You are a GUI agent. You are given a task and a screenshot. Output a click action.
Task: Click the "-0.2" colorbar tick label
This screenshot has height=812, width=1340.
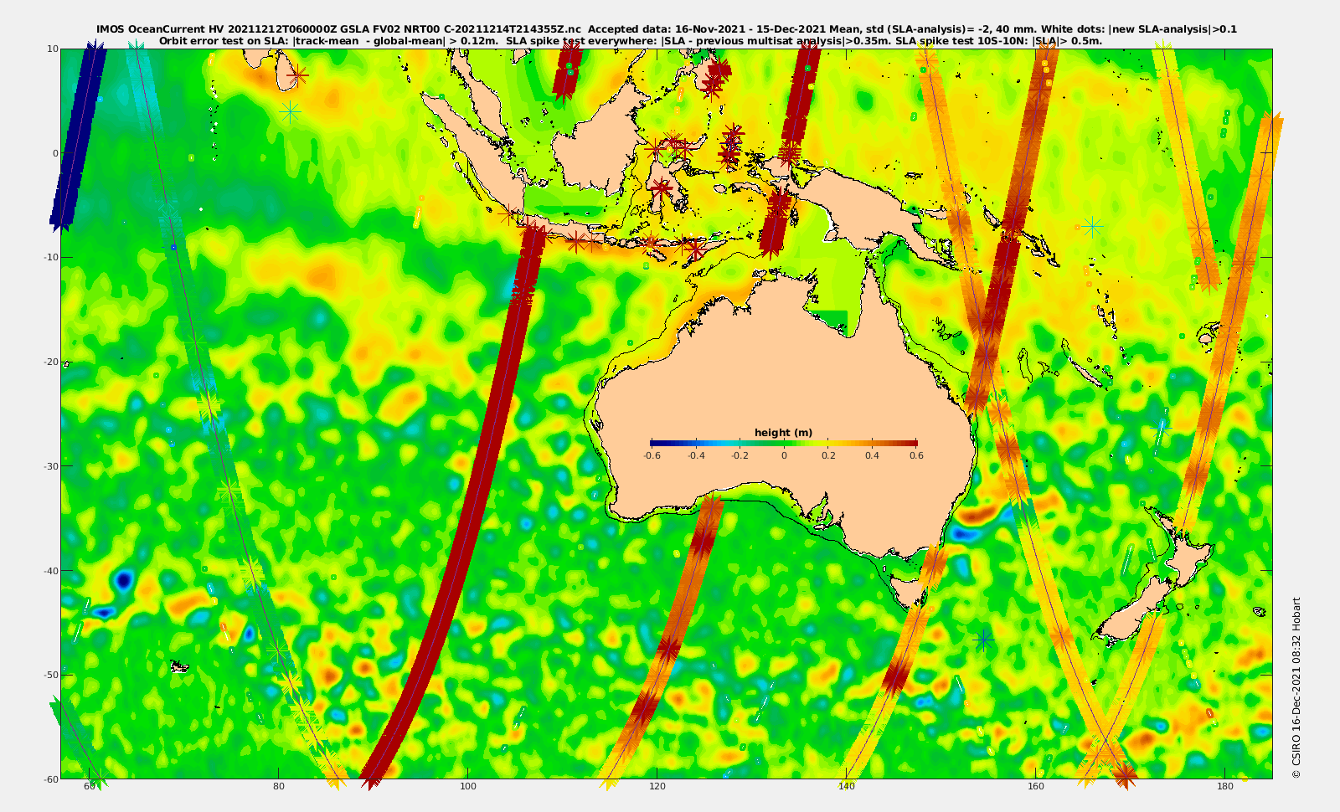coord(740,456)
